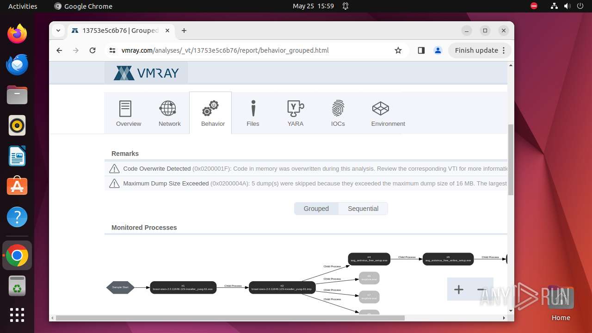The height and width of the screenshot is (333, 592).
Task: Select the grey node below avg_antivirus_free_setup.exe
Action: tap(369, 278)
